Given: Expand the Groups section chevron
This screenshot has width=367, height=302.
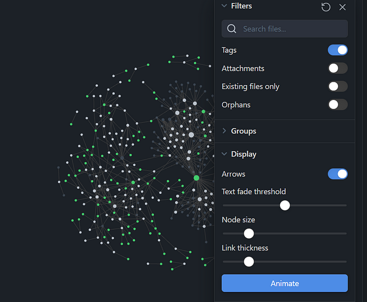Looking at the screenshot, I should [x=224, y=131].
